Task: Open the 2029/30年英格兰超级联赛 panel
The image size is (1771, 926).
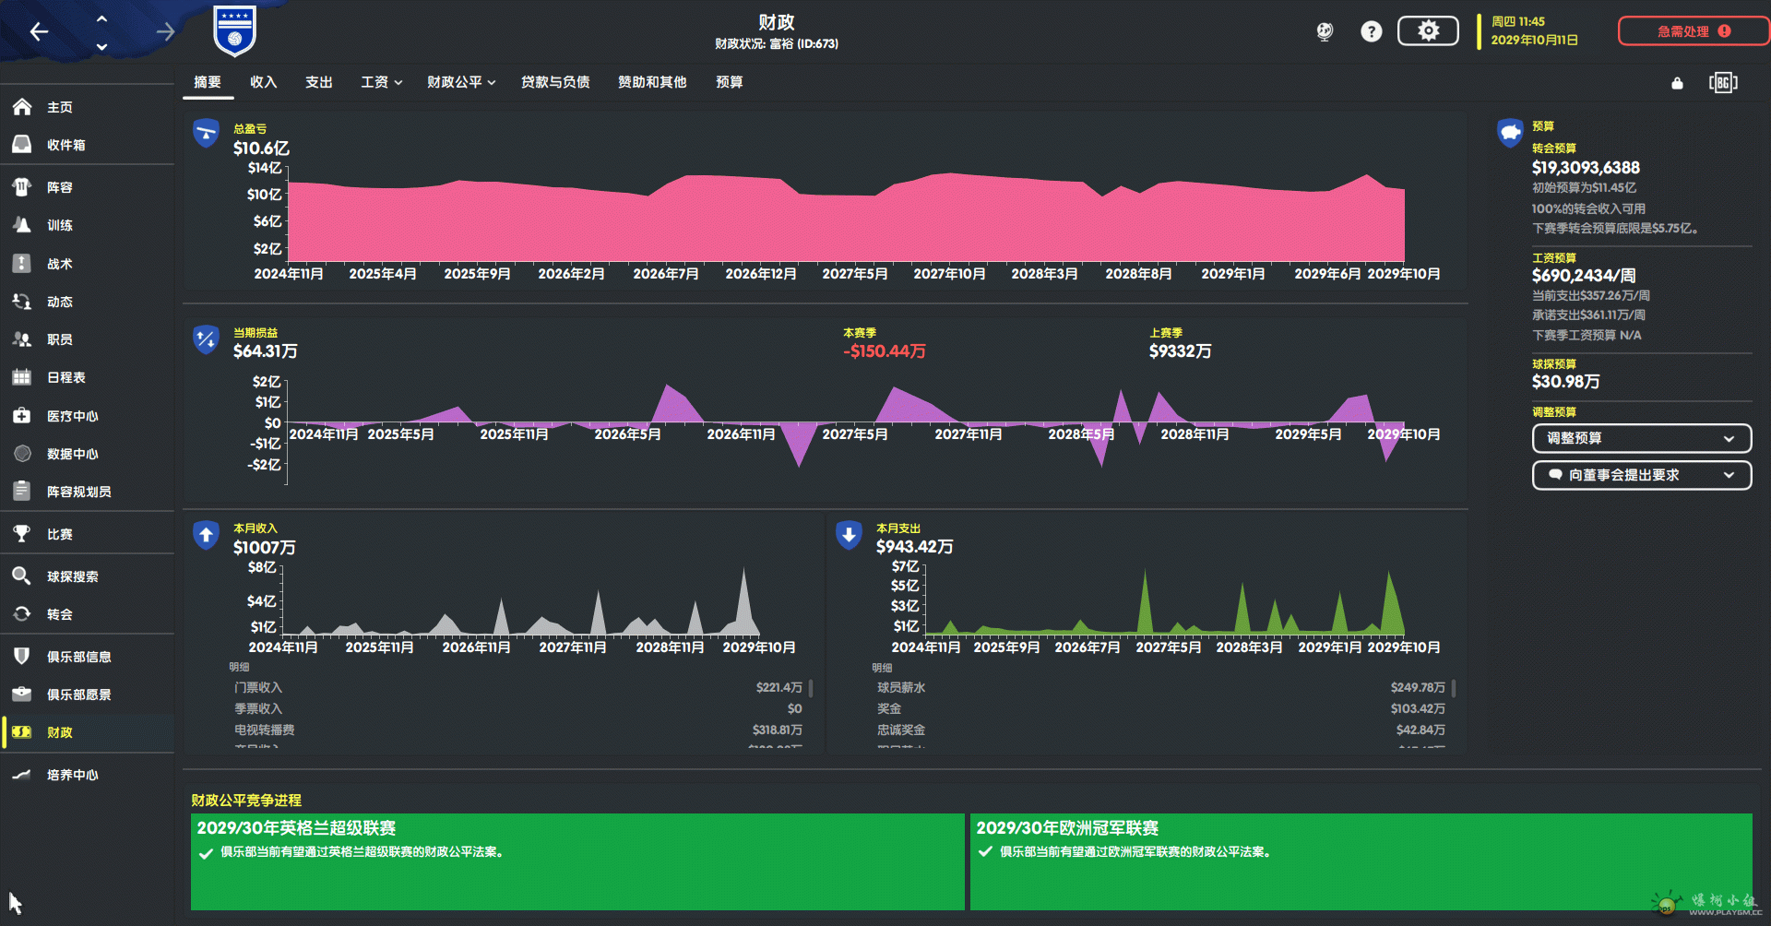Action: point(577,861)
